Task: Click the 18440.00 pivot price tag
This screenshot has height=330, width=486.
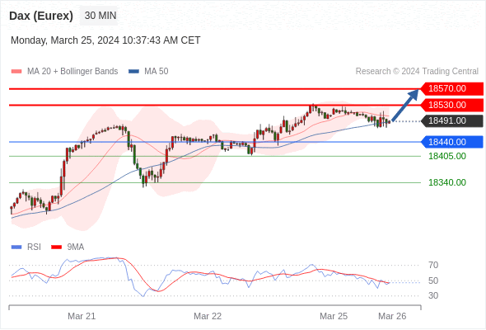Action: pos(452,142)
